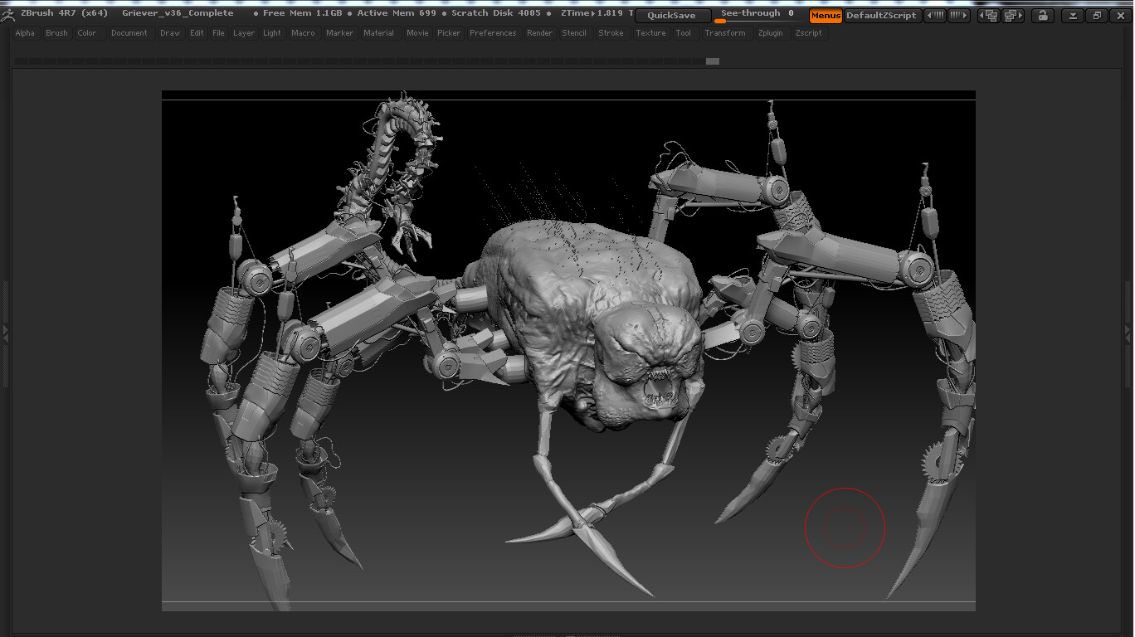Click the restore window icon
This screenshot has height=637, width=1135.
pyautogui.click(x=1096, y=16)
